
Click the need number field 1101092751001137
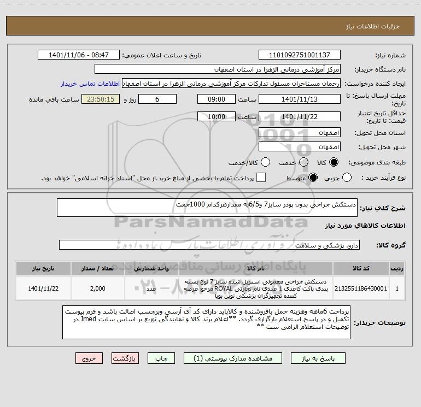pyautogui.click(x=300, y=55)
